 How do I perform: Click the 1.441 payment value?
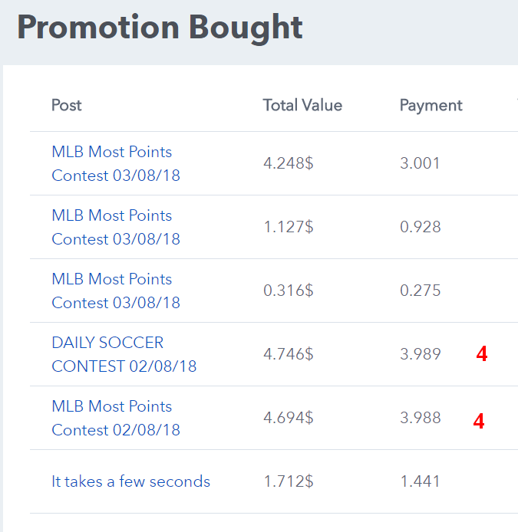(420, 481)
